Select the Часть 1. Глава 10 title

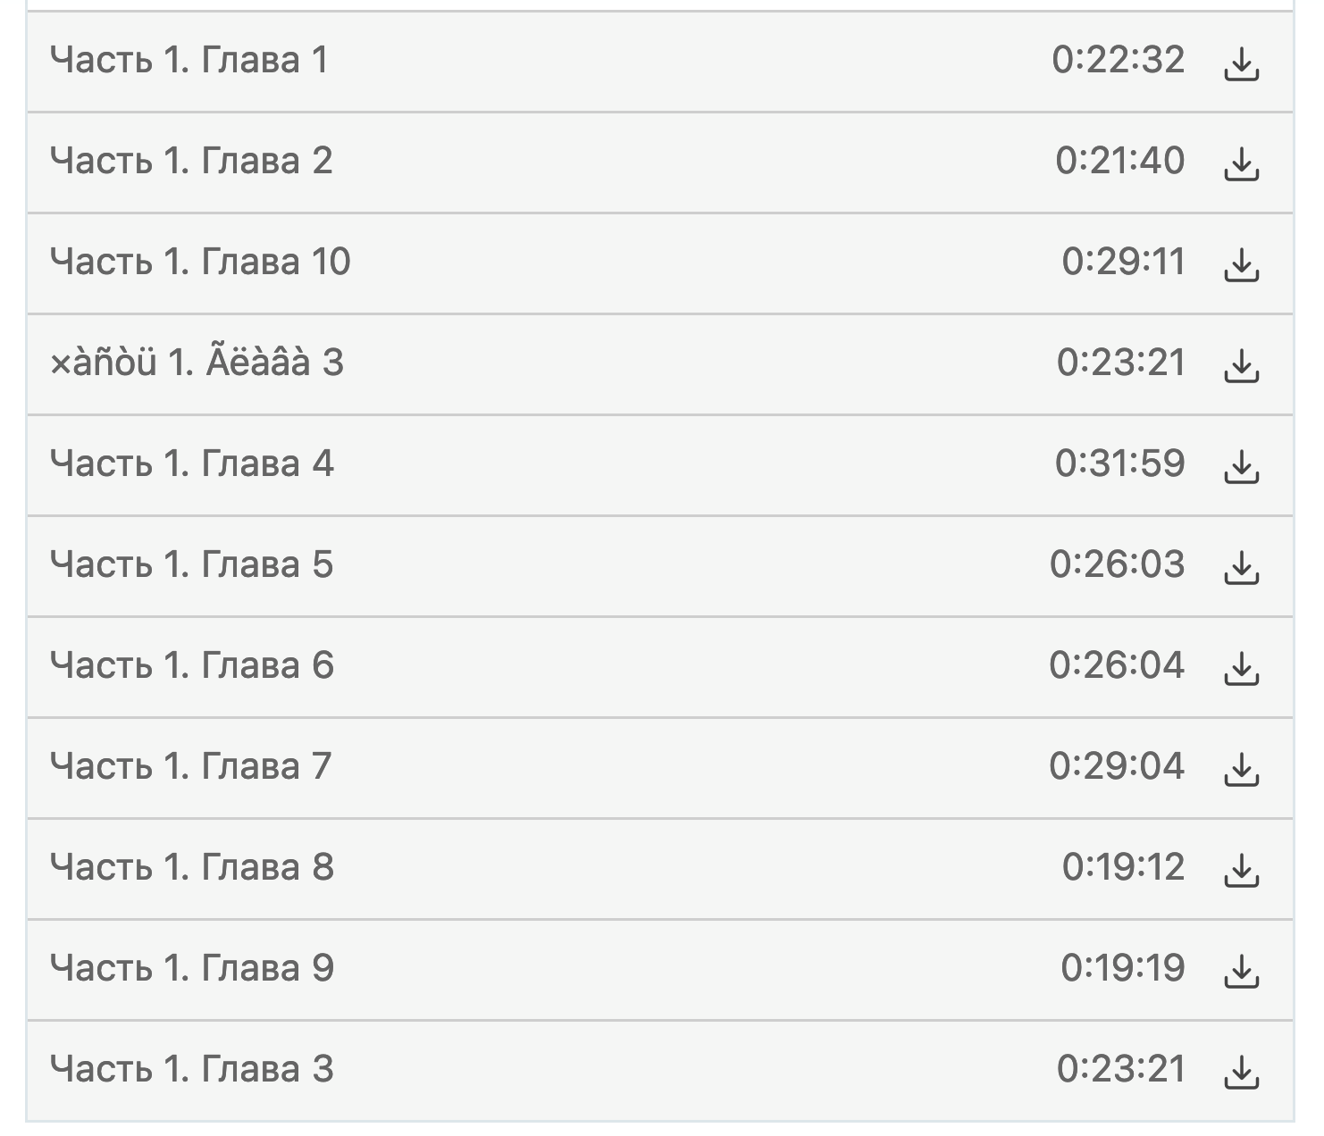(x=200, y=263)
